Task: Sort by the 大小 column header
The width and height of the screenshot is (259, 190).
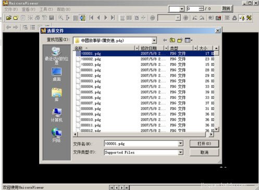Action: 205,48
